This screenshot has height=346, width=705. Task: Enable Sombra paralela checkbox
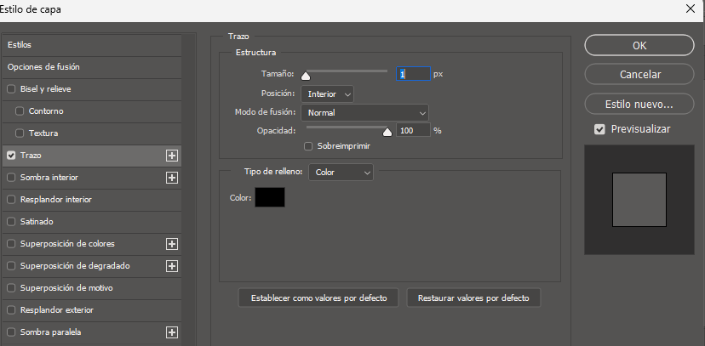point(11,332)
